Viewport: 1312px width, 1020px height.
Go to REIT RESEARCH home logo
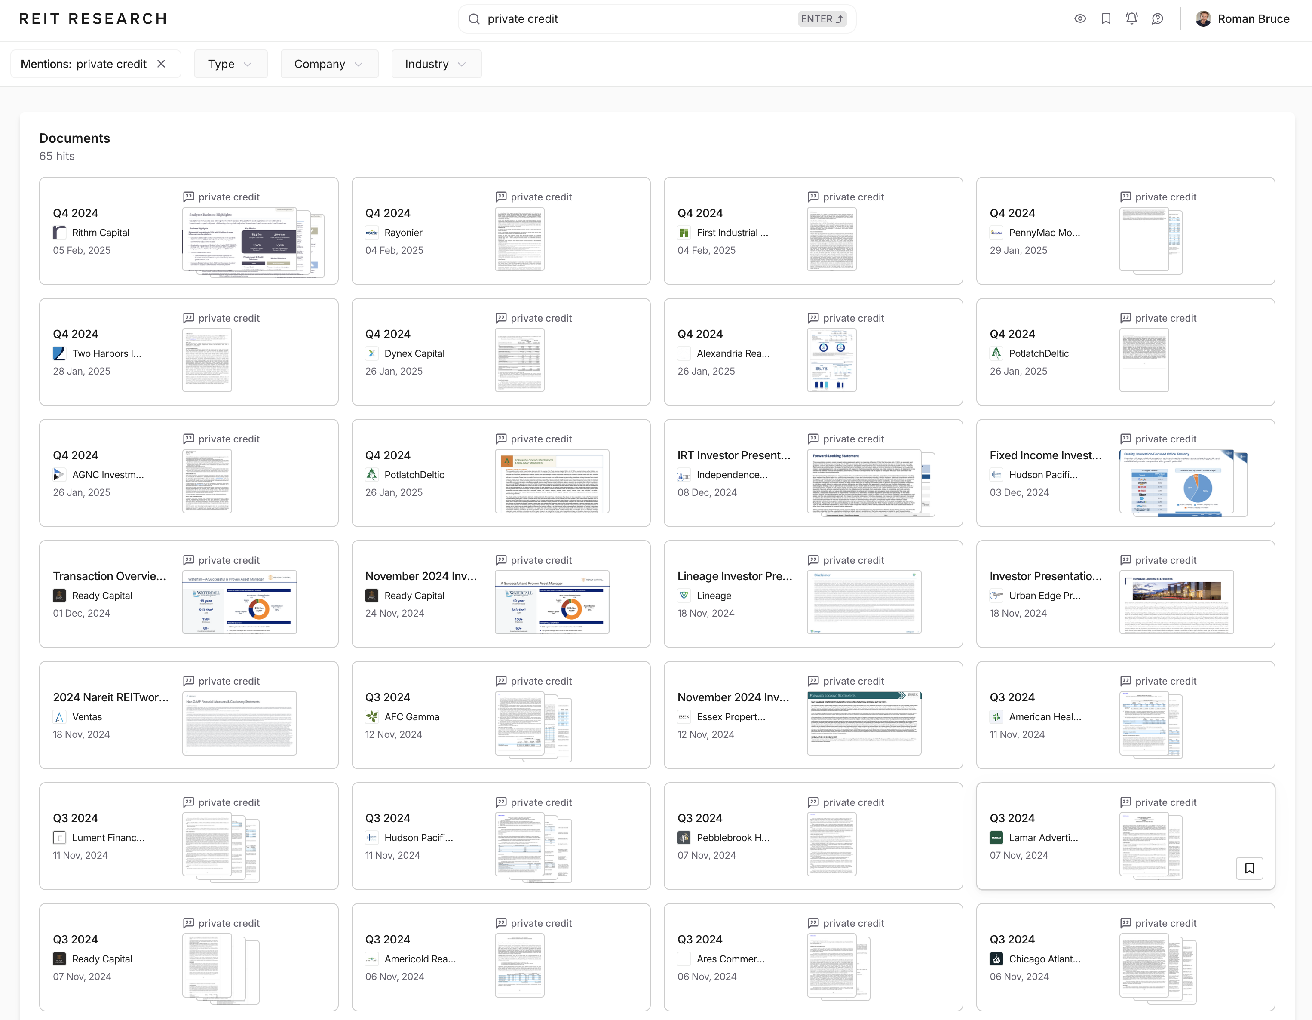pyautogui.click(x=93, y=19)
